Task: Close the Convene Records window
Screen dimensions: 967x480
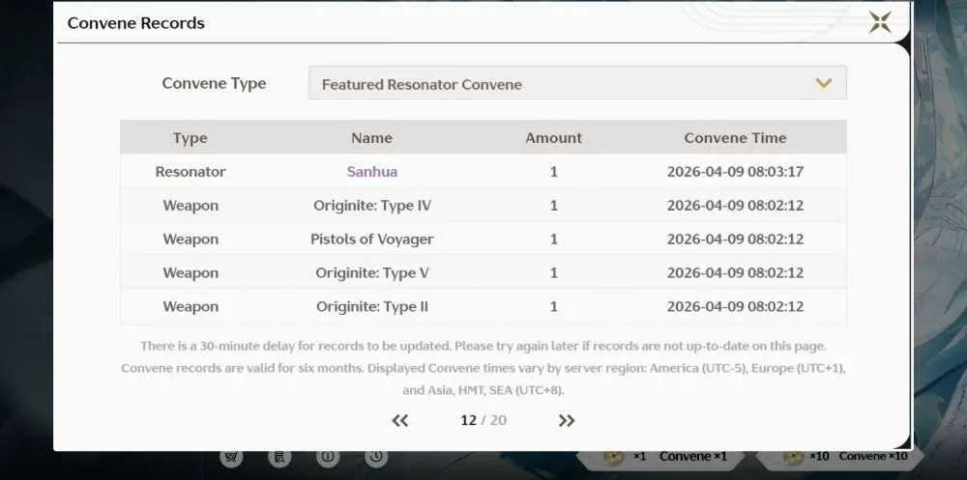Action: point(880,22)
